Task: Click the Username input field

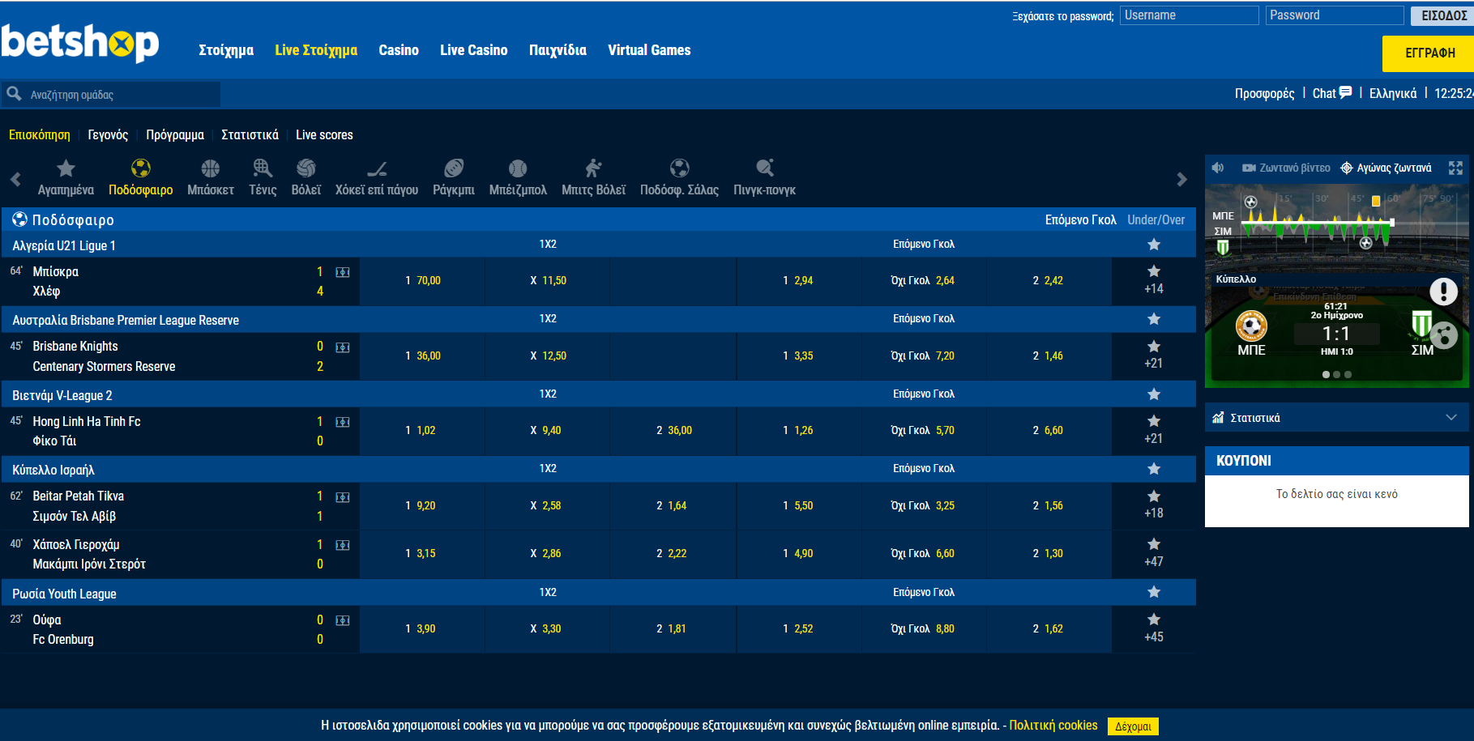Action: pos(1189,15)
